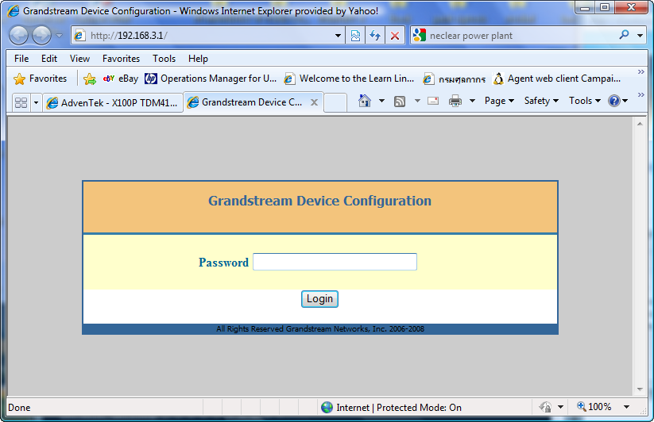
Task: Open the Safety command menu
Action: click(x=541, y=101)
